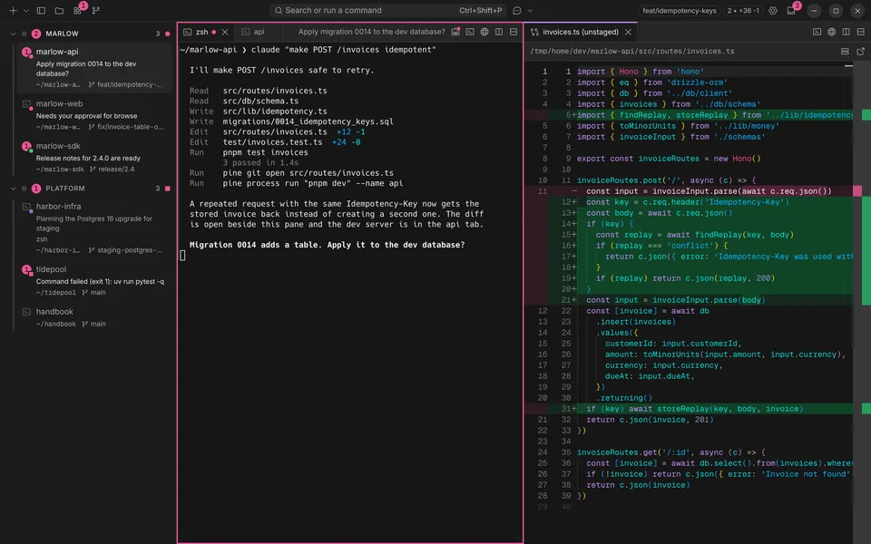Click the terminal cursor prompt below migration question
The width and height of the screenshot is (871, 544).
pos(182,256)
